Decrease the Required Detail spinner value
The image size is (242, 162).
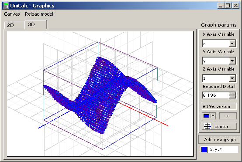[232, 97]
